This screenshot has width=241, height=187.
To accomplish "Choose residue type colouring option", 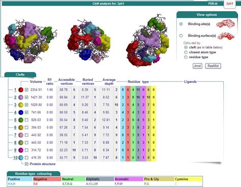I will [x=186, y=57].
